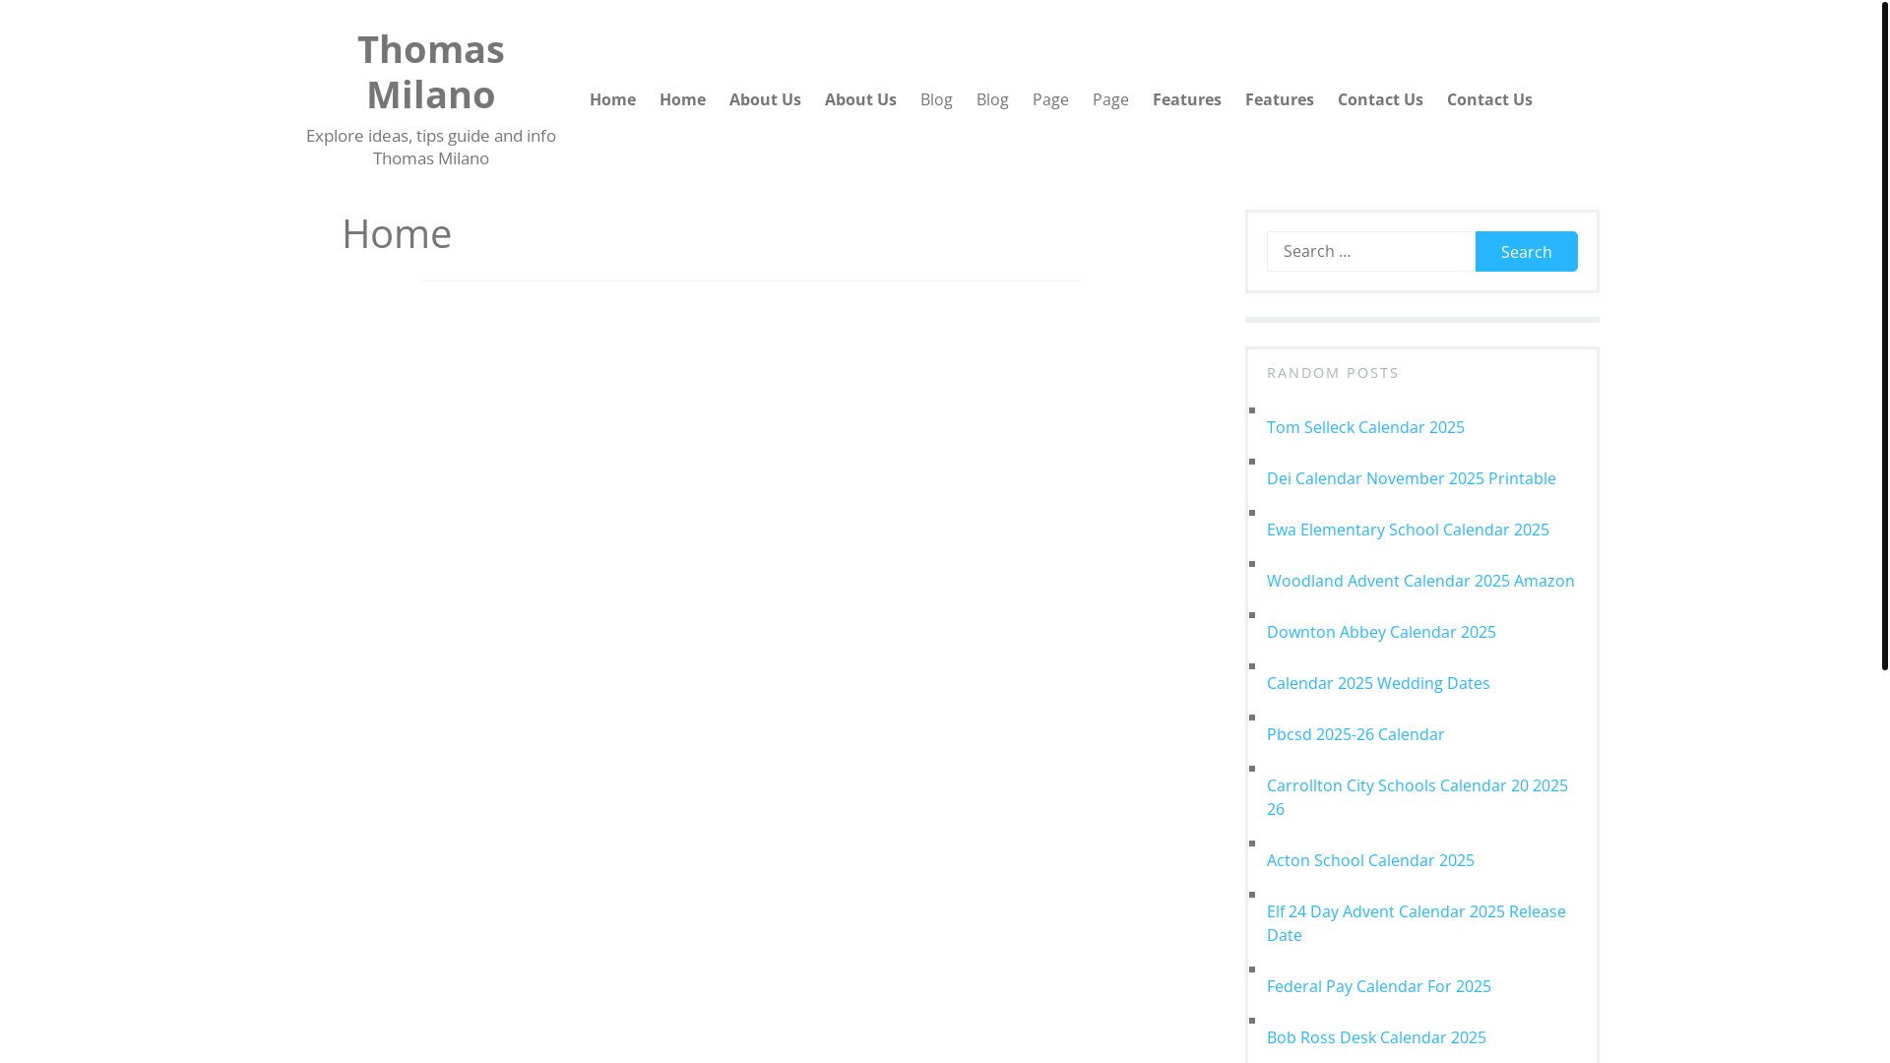This screenshot has height=1063, width=1890.
Task: Open the first Features menu item
Action: [1186, 99]
